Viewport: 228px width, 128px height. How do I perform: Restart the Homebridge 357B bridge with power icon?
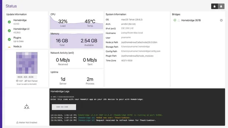pyautogui.click(x=221, y=20)
